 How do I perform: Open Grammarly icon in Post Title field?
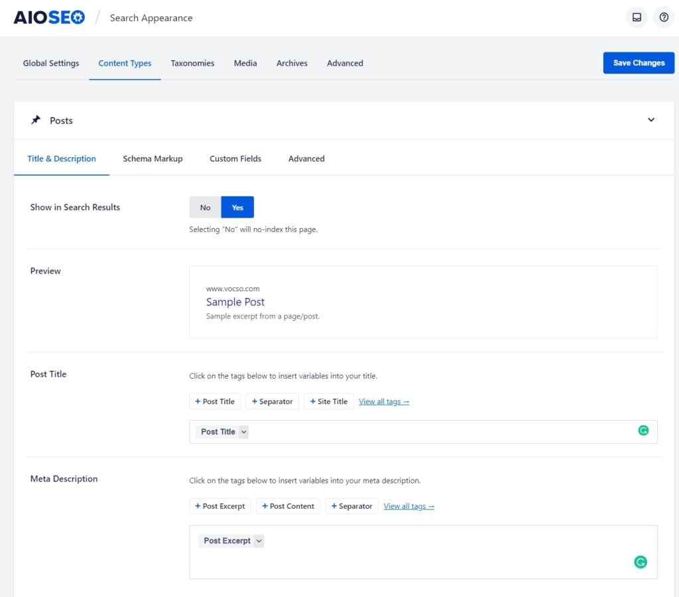click(643, 431)
